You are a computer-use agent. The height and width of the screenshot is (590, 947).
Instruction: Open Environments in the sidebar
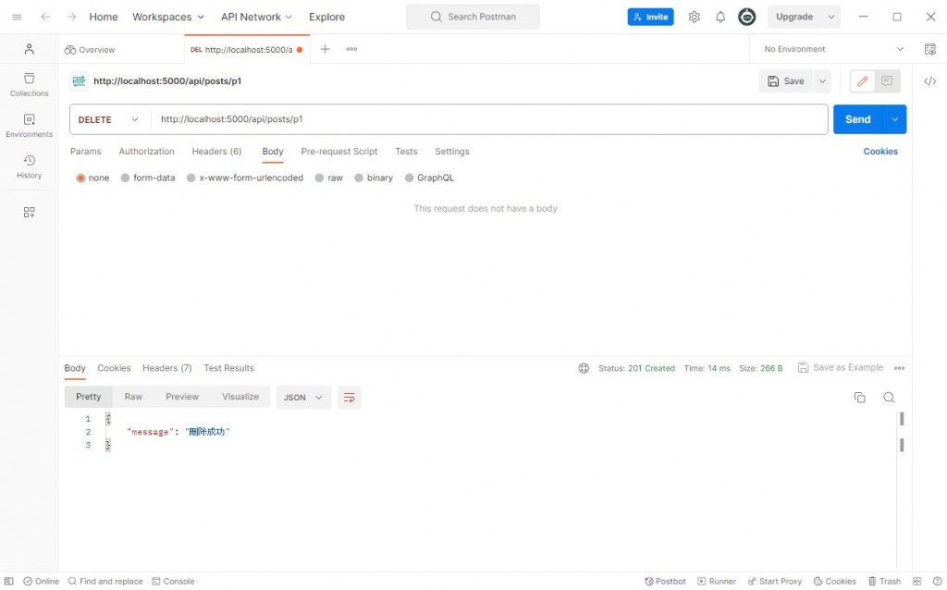(29, 126)
